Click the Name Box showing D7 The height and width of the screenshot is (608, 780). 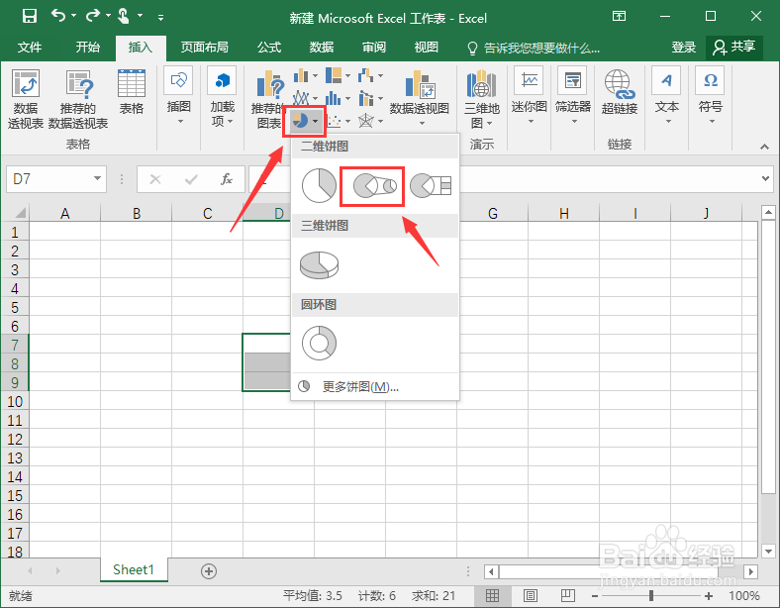click(49, 179)
